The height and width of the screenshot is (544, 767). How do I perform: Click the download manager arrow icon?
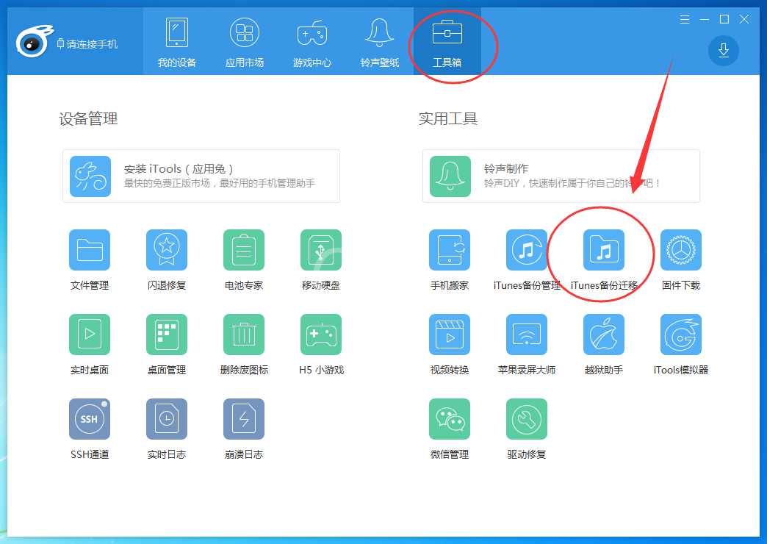coord(724,51)
